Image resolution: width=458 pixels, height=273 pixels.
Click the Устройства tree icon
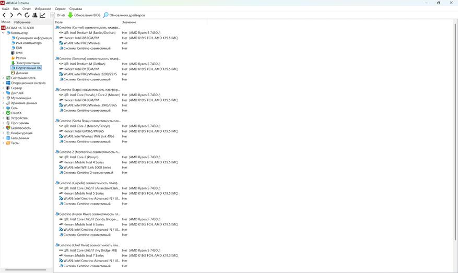[8, 118]
